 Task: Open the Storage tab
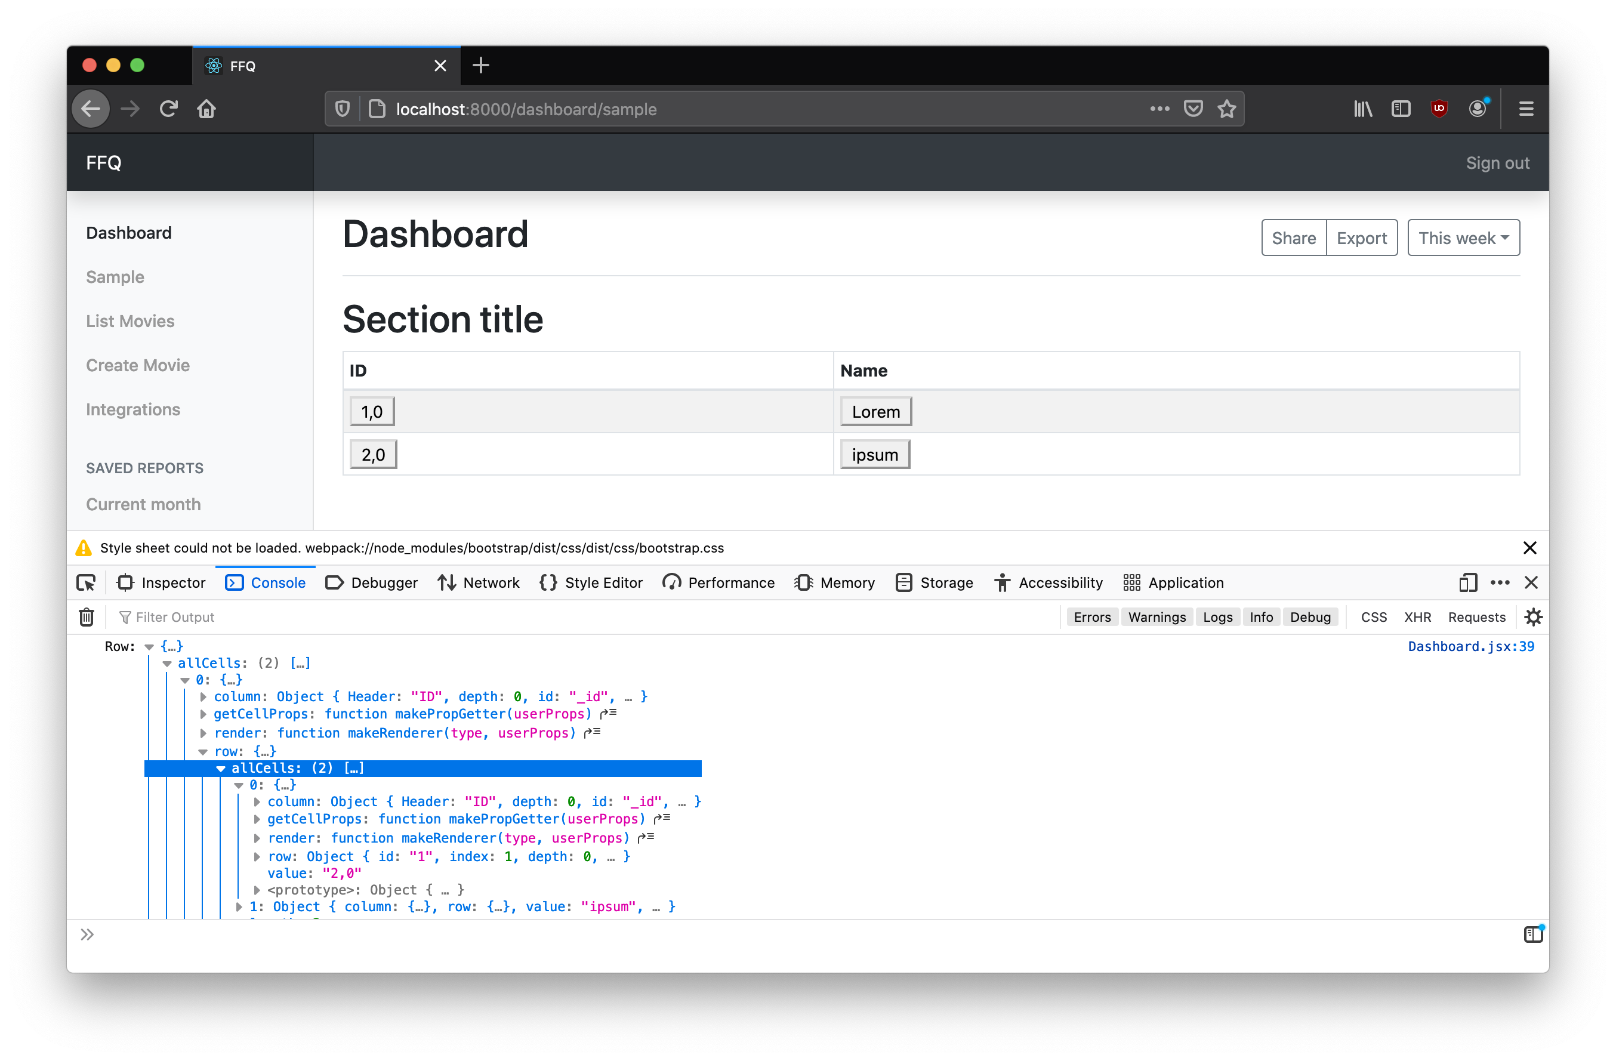(935, 582)
